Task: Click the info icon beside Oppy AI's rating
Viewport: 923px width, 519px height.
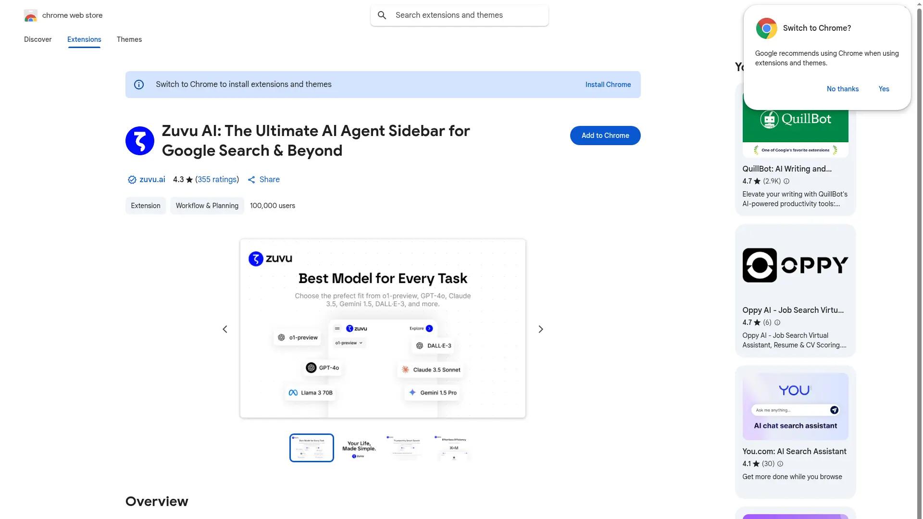Action: pos(777,322)
